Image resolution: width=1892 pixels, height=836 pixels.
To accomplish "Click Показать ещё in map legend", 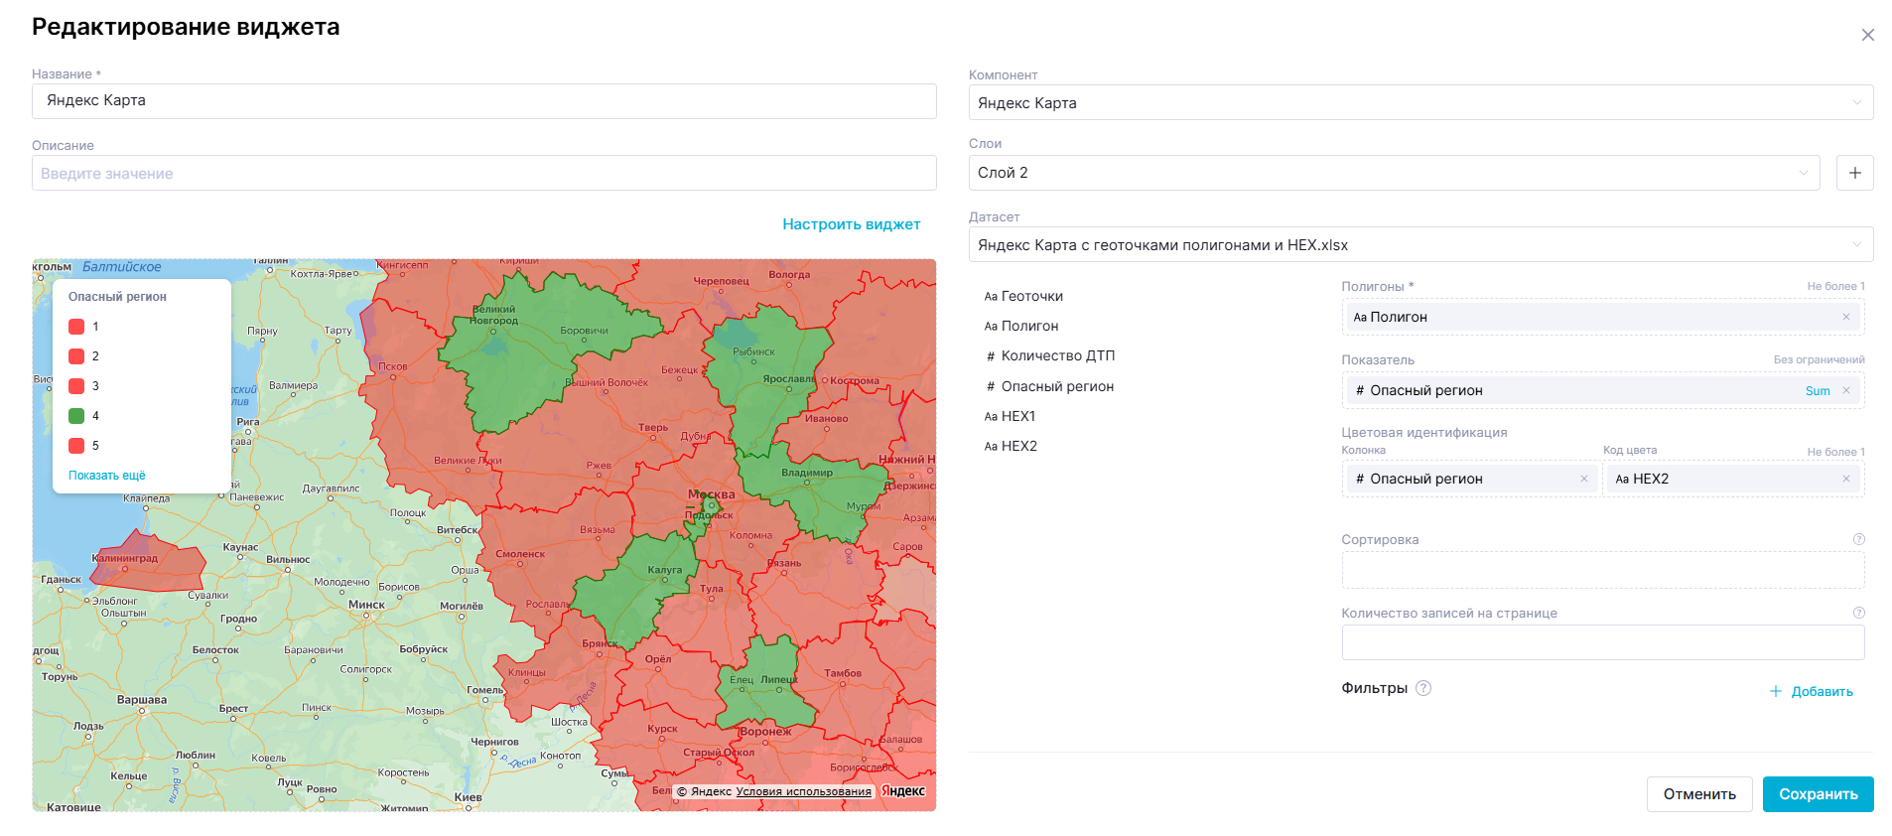I will 106,476.
